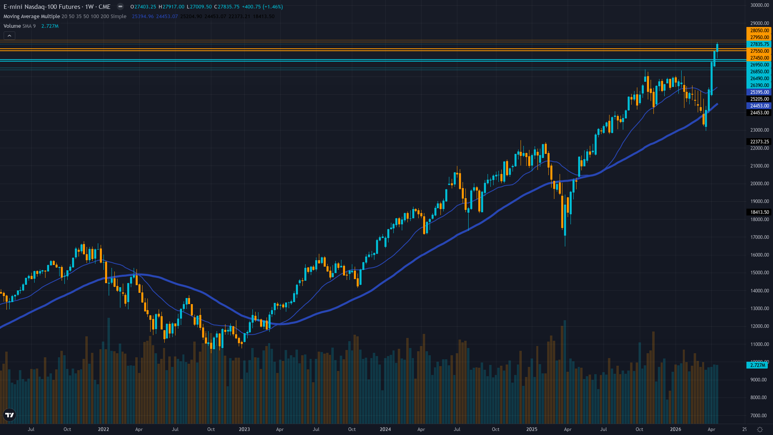Open the TradingView logo at chart bottom
Image resolution: width=773 pixels, height=435 pixels.
point(9,415)
